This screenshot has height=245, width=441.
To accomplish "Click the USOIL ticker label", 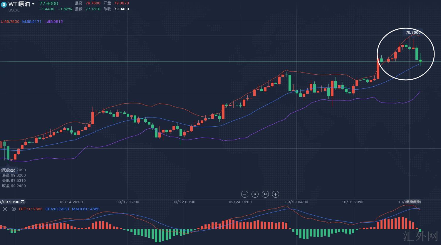I will 14,10.
